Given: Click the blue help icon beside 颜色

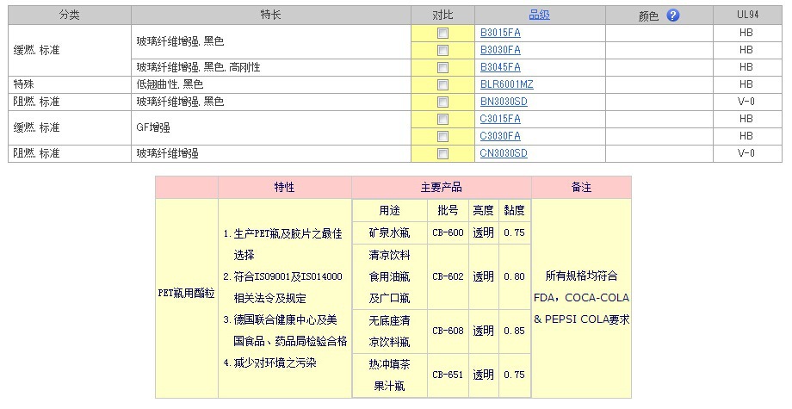Looking at the screenshot, I should pos(673,15).
